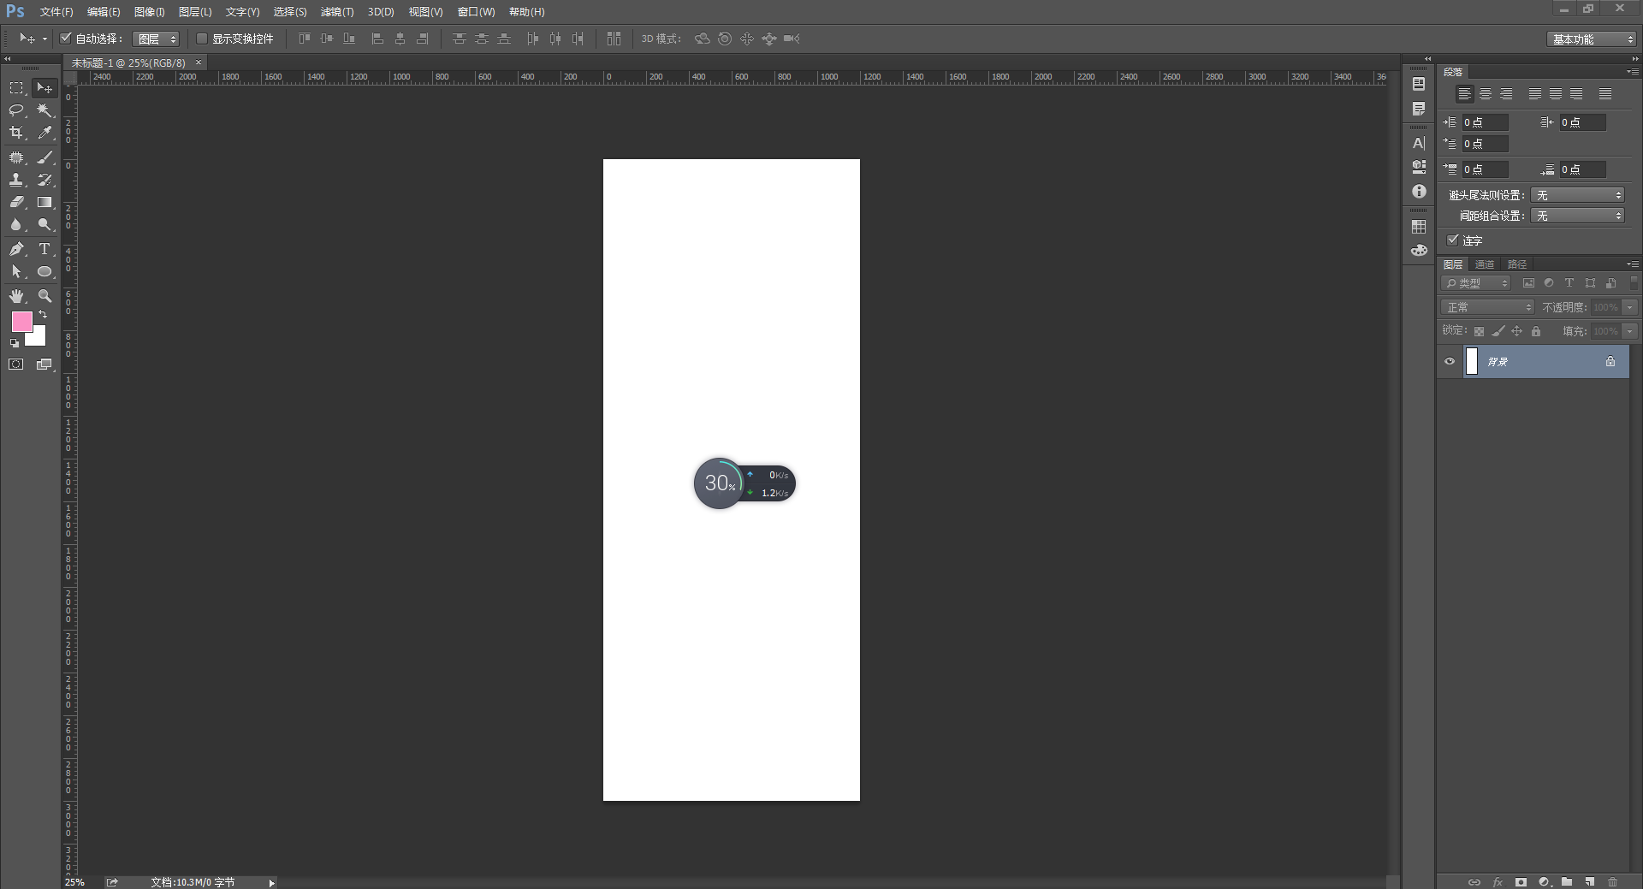Switch to the 路径 tab
The width and height of the screenshot is (1643, 889).
tap(1517, 264)
